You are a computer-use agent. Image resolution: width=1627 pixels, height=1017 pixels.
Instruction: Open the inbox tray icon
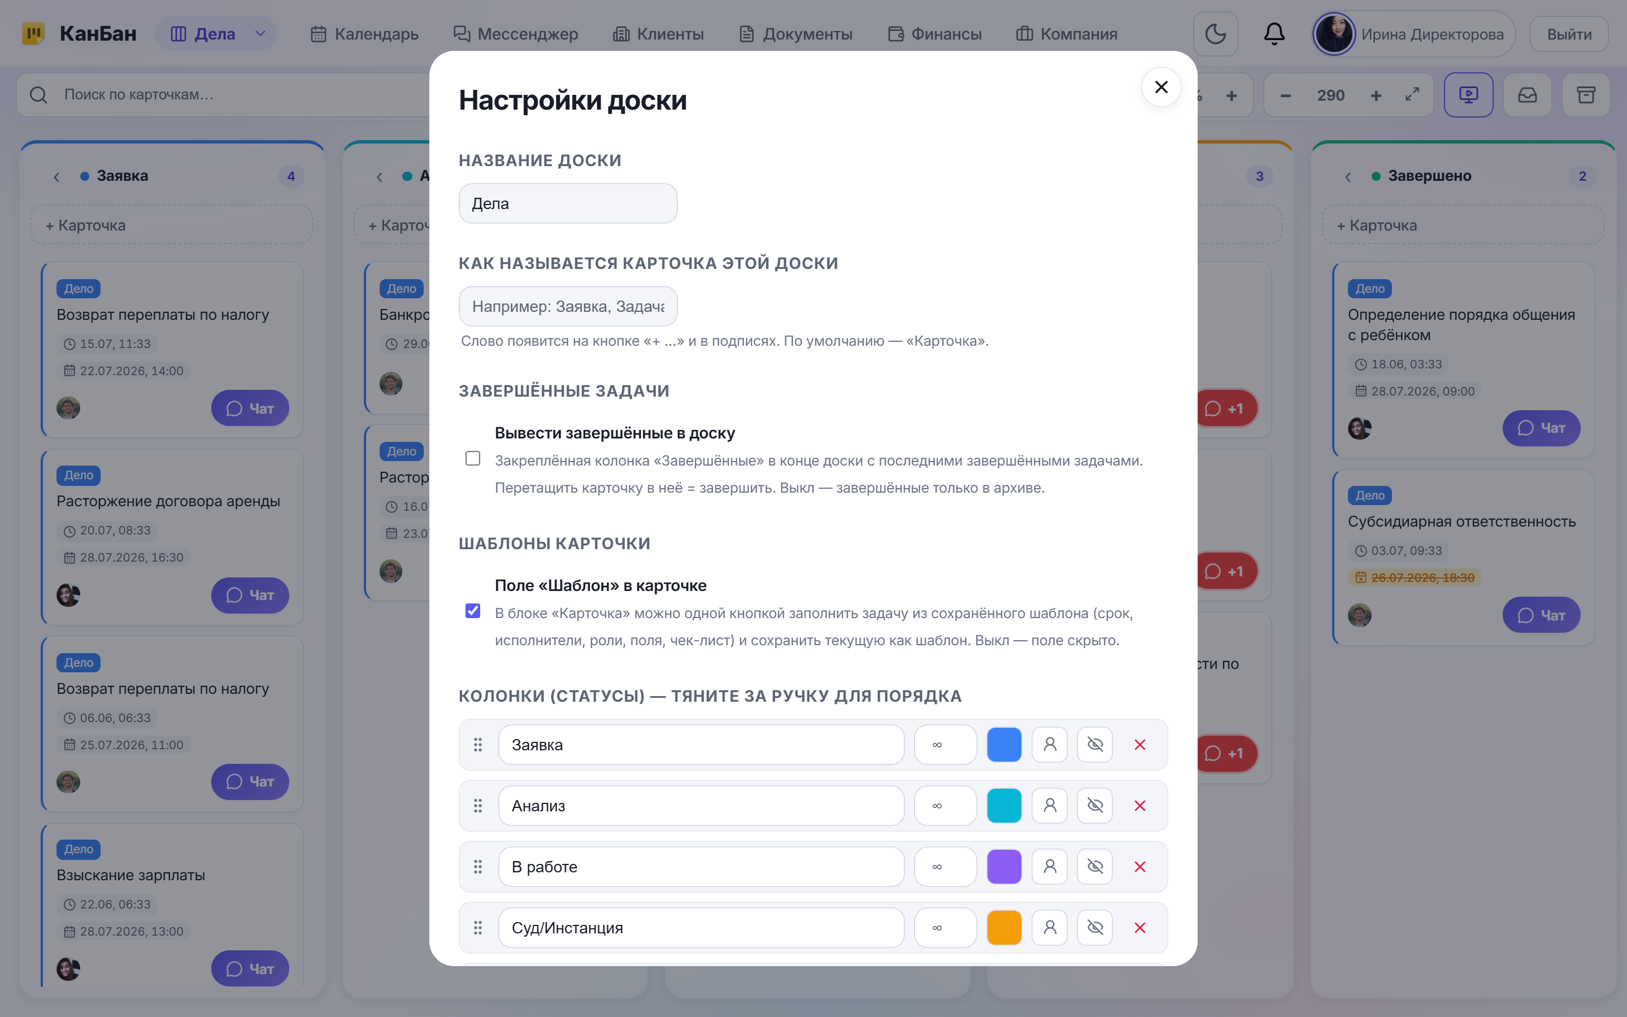pos(1528,95)
